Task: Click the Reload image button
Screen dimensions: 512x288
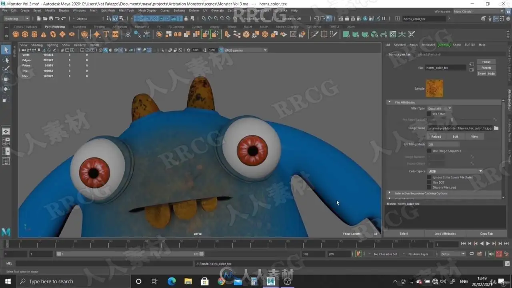Action: click(436, 136)
